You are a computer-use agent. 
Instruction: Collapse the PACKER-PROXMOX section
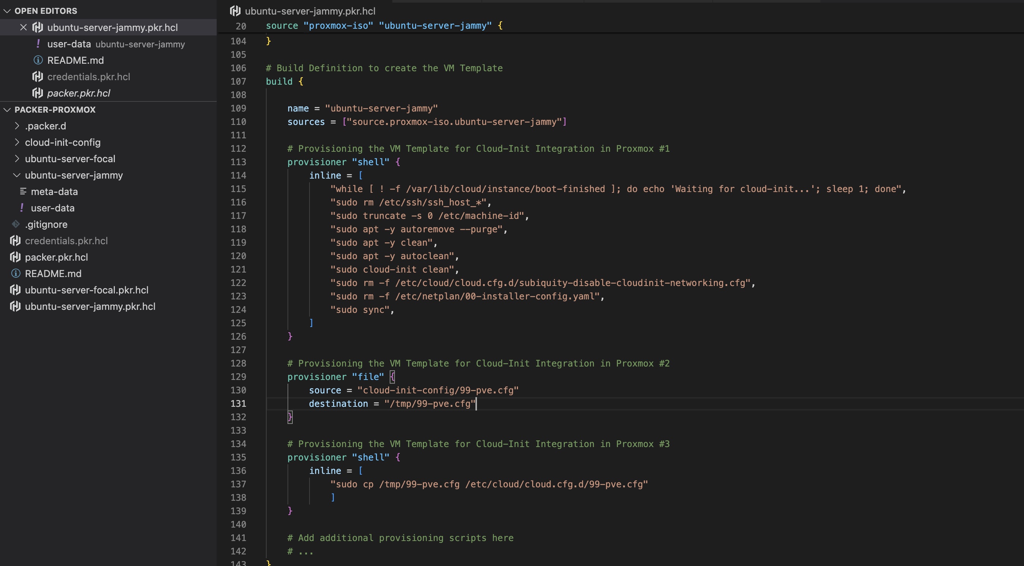(x=7, y=109)
